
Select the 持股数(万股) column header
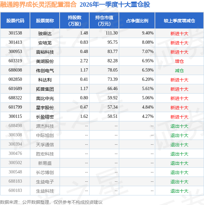[75, 20]
